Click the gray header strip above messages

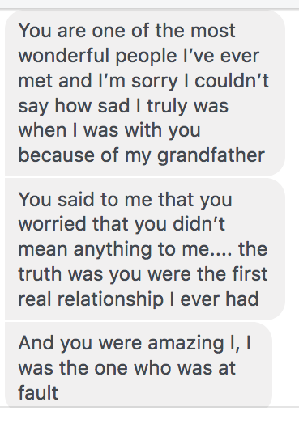(149, 4)
